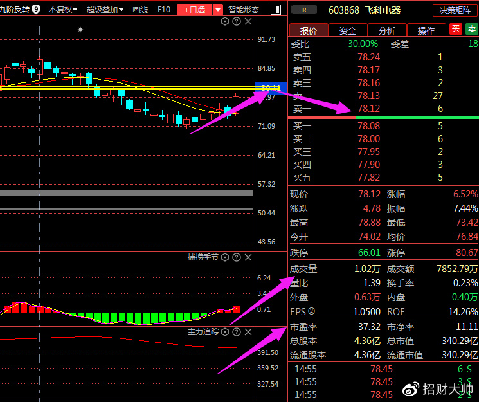The height and width of the screenshot is (402, 479).
Task: Click the 内盘 value 0.40万
Action: pos(465,297)
